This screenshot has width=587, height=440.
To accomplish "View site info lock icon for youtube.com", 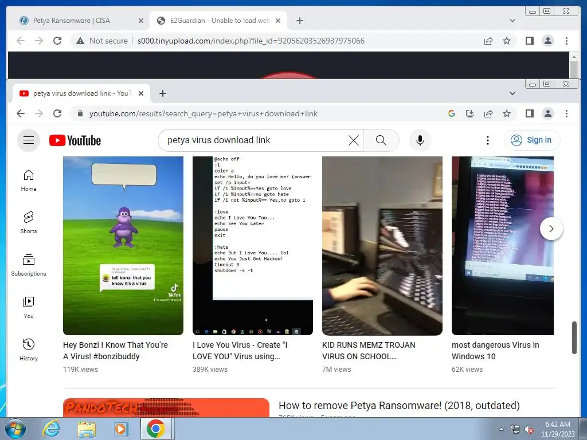I will (x=80, y=113).
